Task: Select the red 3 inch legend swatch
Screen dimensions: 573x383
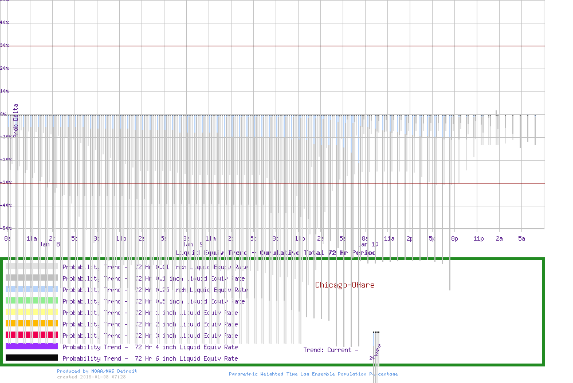Action: click(x=32, y=335)
